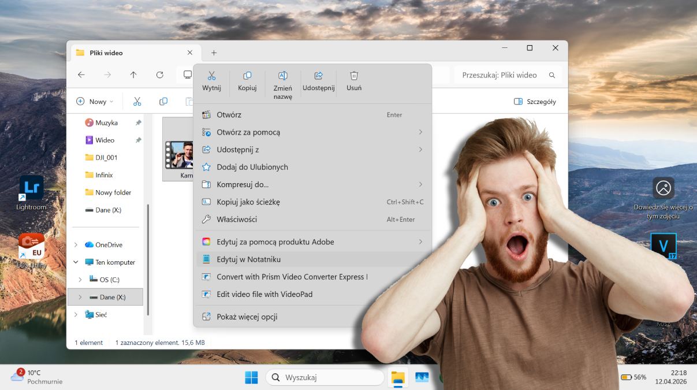Click the back arrow in File Explorer
This screenshot has height=390, width=697.
tap(81, 75)
